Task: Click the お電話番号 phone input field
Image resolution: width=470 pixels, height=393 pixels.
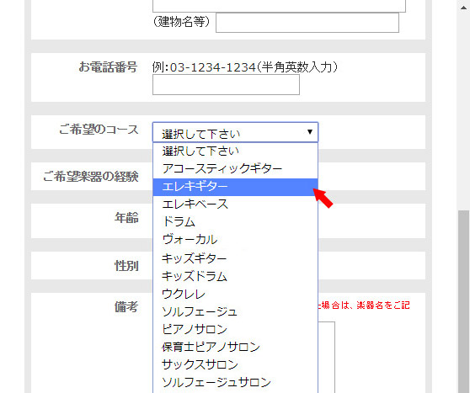Action: pos(226,85)
